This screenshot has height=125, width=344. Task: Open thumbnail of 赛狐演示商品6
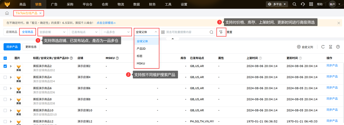pos(19,90)
